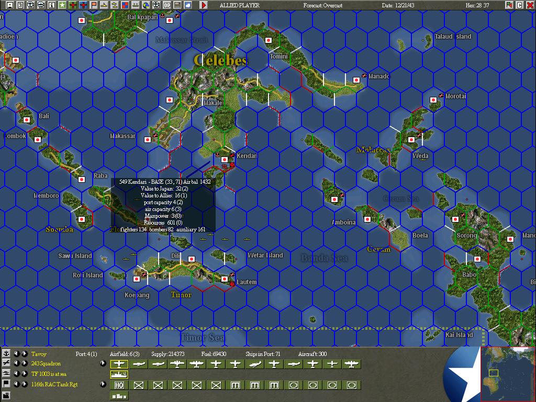Click the Supply: 214373 value
This screenshot has height=402, width=536.
tap(168, 354)
